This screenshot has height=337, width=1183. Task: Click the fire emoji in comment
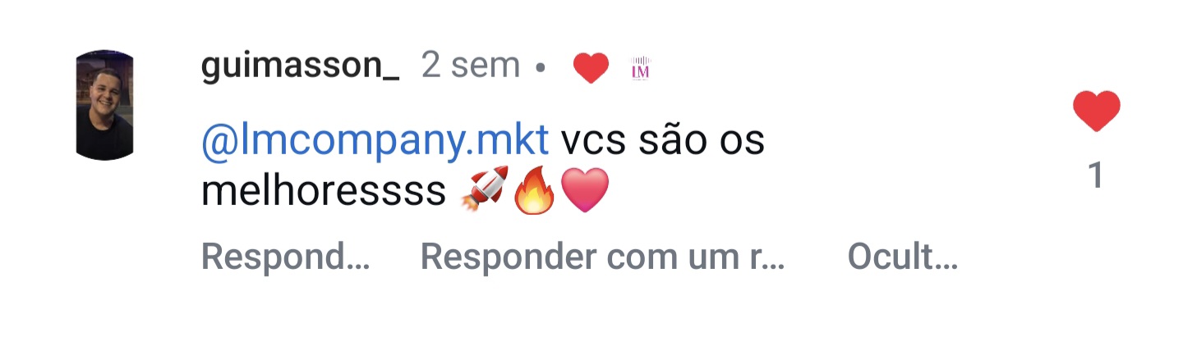coord(535,190)
